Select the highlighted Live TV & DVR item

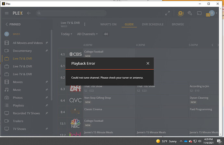(x=22, y=59)
